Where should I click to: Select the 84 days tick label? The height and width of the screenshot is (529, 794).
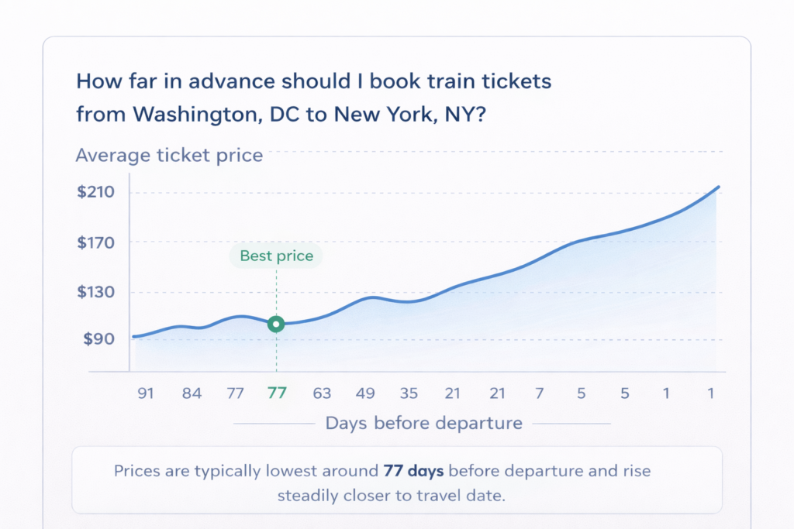(192, 393)
